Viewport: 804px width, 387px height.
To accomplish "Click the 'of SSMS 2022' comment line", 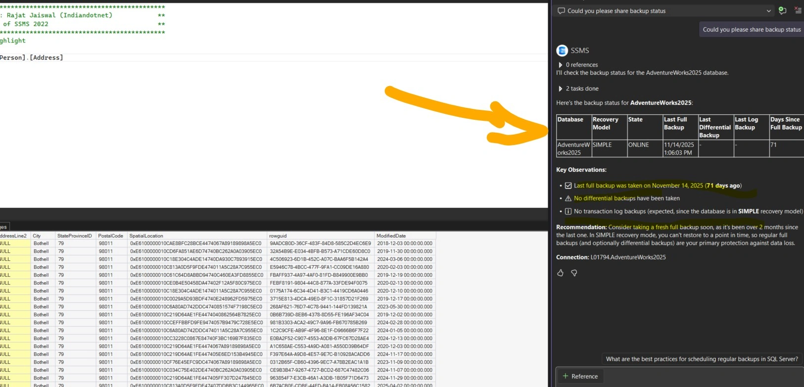I will [x=26, y=24].
